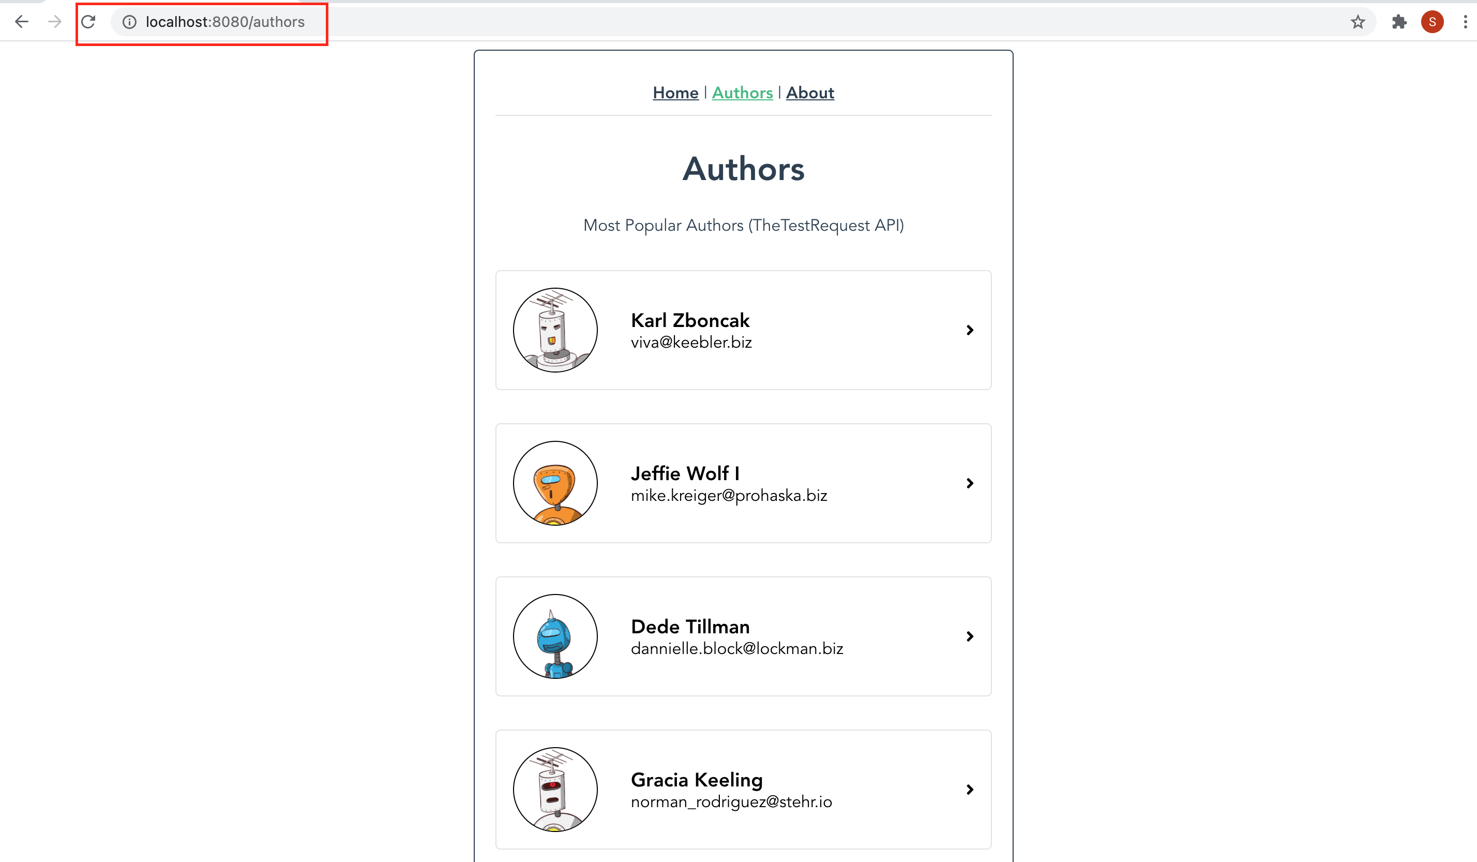This screenshot has height=862, width=1477.
Task: Click Karl Zboncak's robot avatar
Action: (x=555, y=330)
